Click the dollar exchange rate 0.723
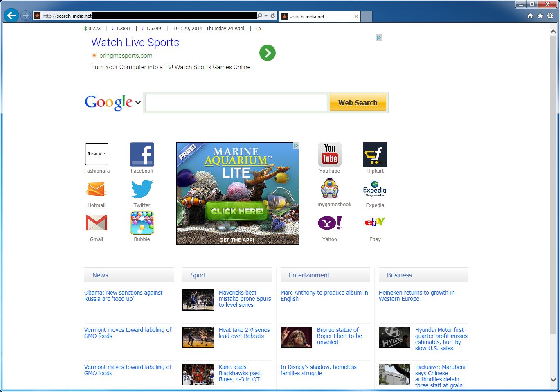 coord(92,29)
